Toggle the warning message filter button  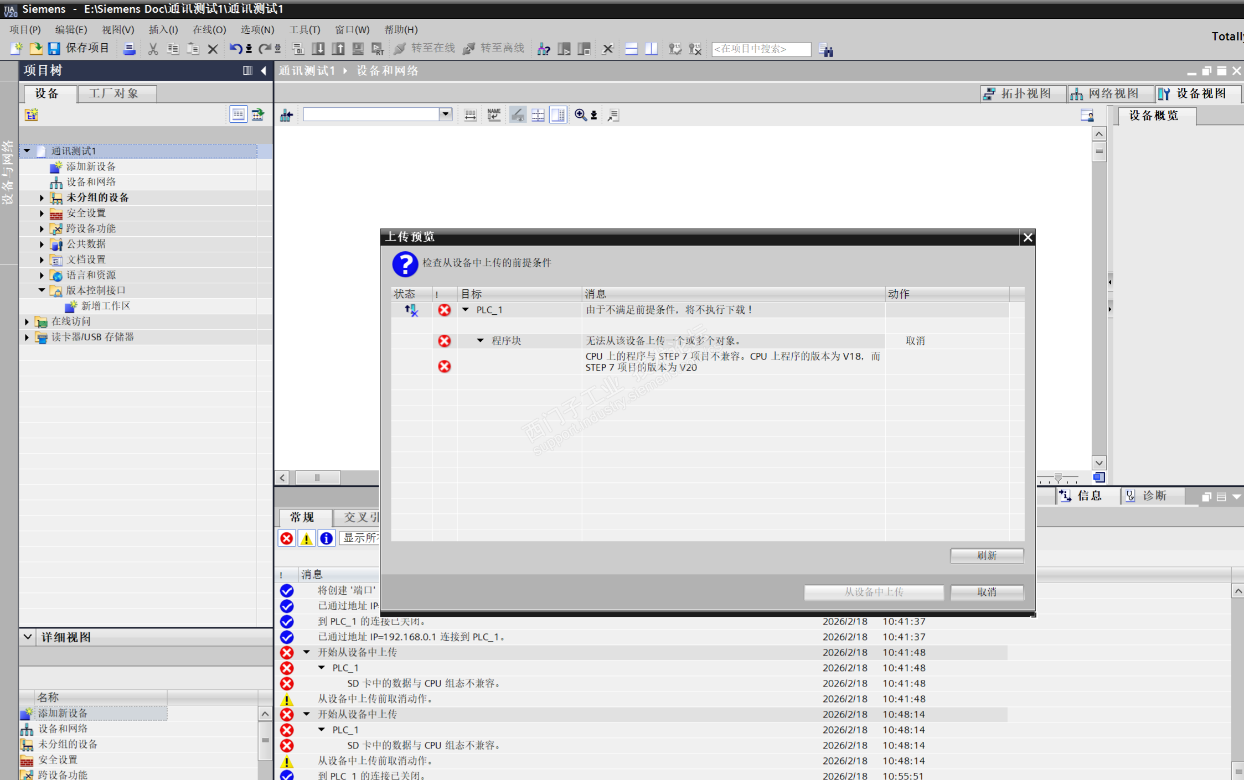coord(306,538)
